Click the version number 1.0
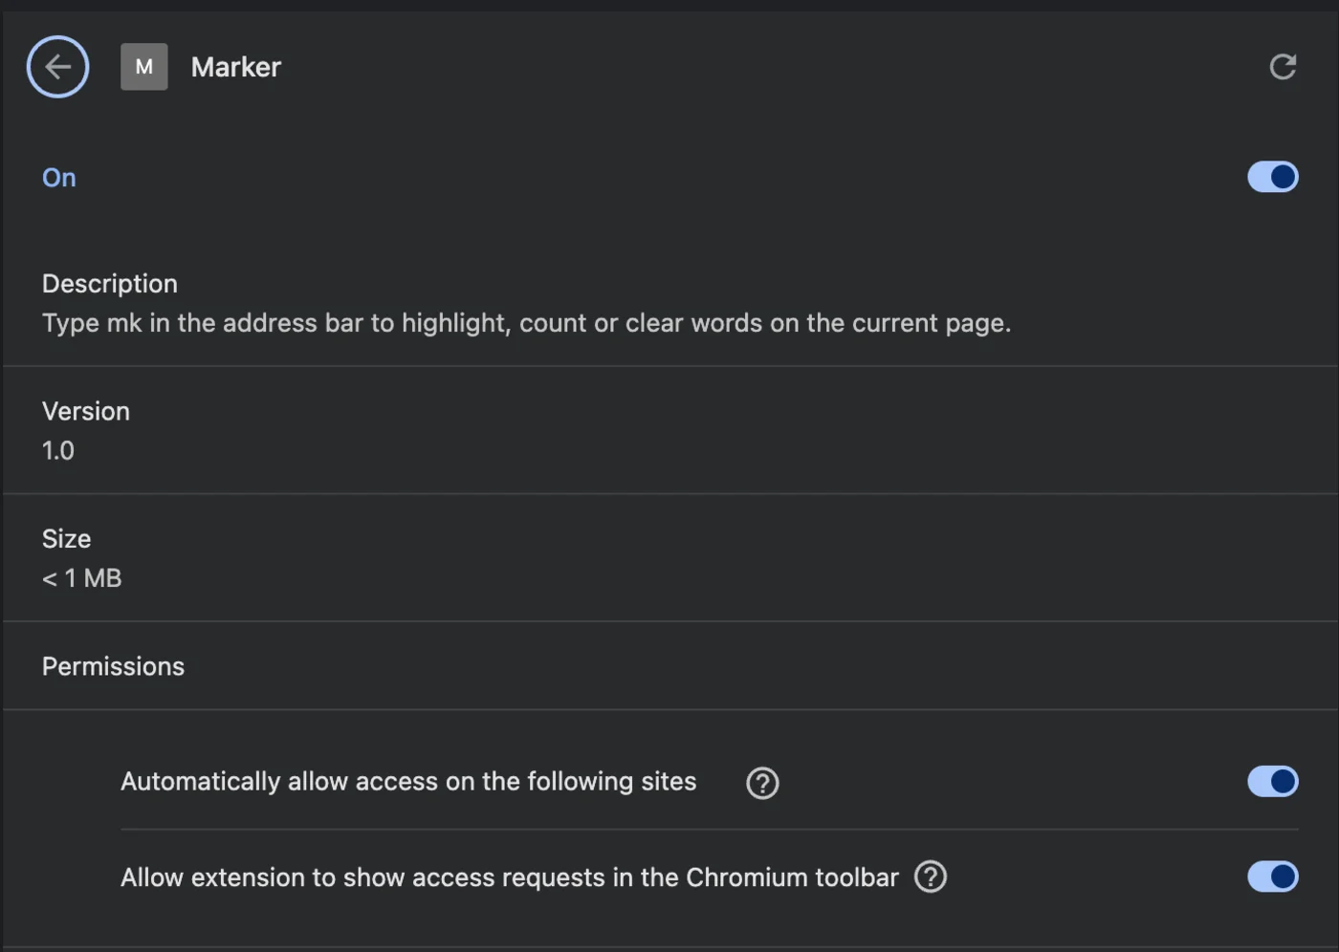This screenshot has height=952, width=1339. point(58,450)
